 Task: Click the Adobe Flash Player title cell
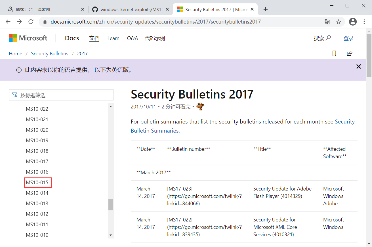282,192
